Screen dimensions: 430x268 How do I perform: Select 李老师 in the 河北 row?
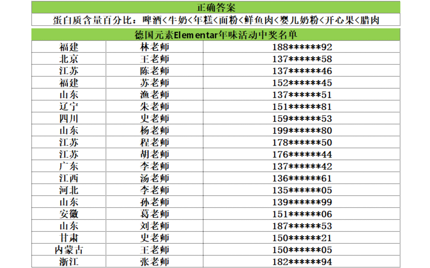[155, 190]
